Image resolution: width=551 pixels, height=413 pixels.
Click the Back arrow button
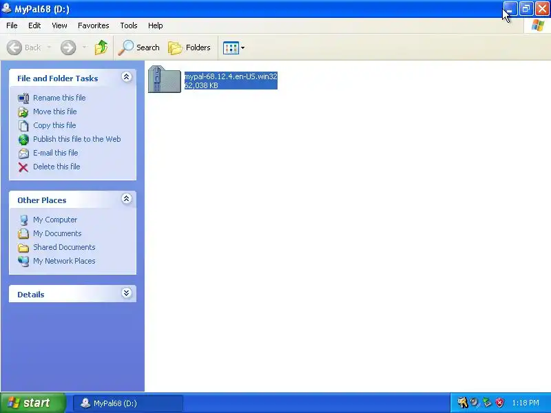pos(14,47)
